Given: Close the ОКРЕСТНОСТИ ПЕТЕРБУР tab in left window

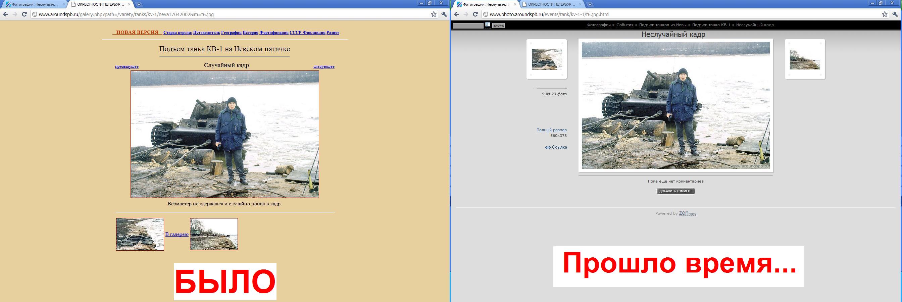Looking at the screenshot, I should tap(130, 5).
